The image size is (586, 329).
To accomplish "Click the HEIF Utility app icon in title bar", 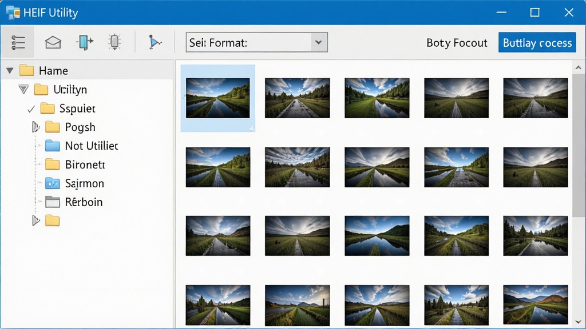I will tap(13, 13).
